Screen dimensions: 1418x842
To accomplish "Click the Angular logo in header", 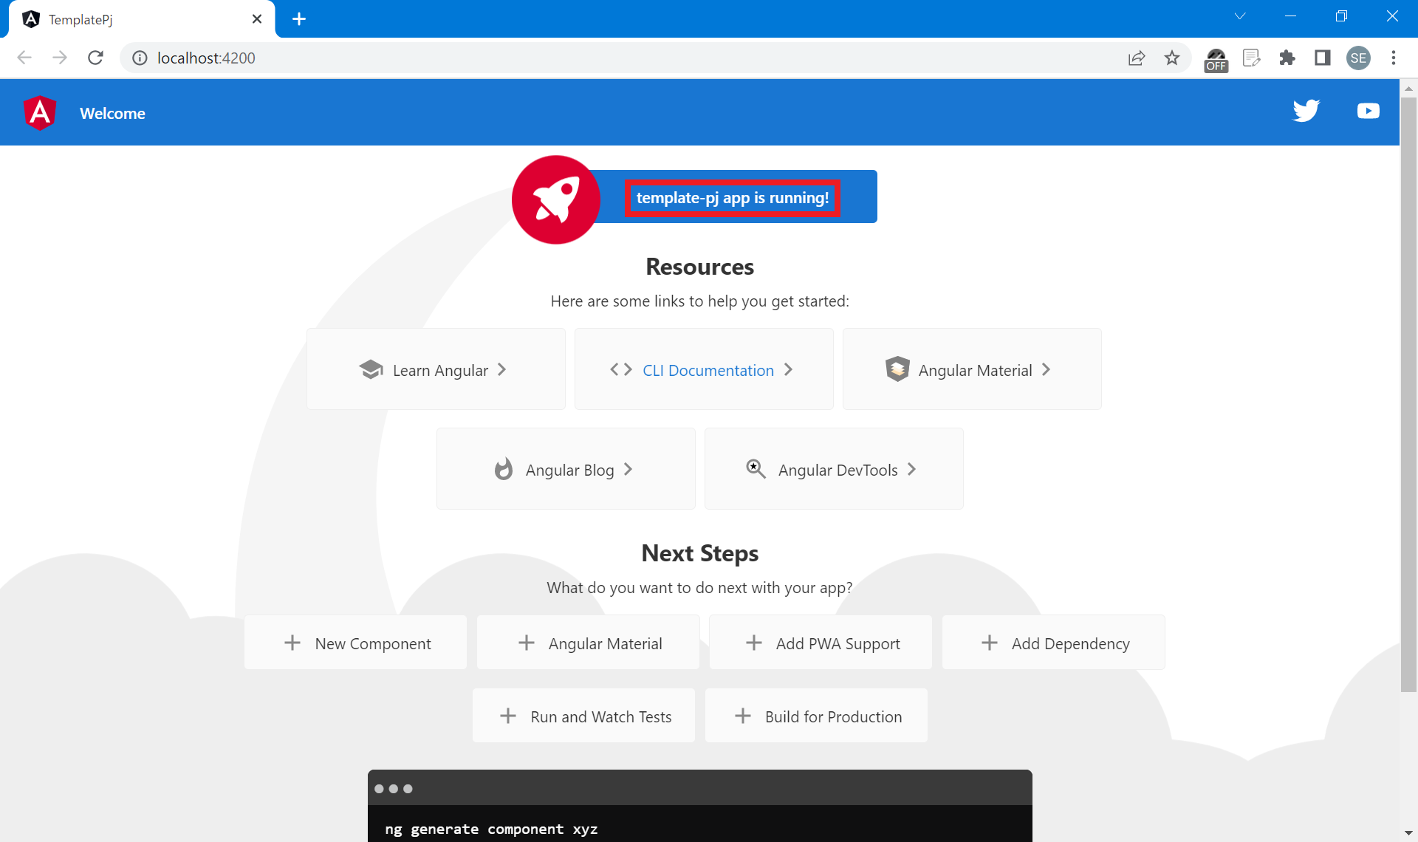I will point(40,113).
